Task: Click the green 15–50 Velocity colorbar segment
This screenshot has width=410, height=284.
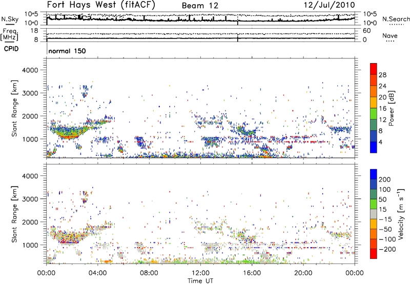Action: (x=374, y=204)
